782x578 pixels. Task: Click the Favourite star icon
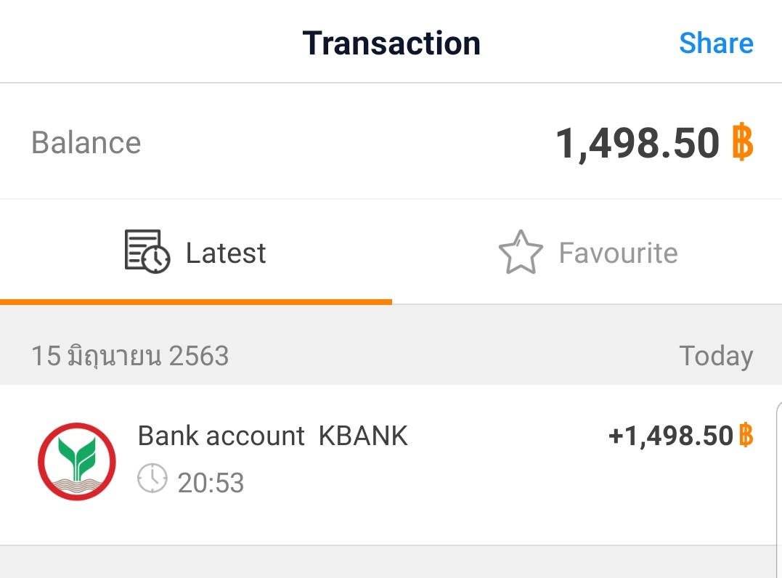(521, 253)
